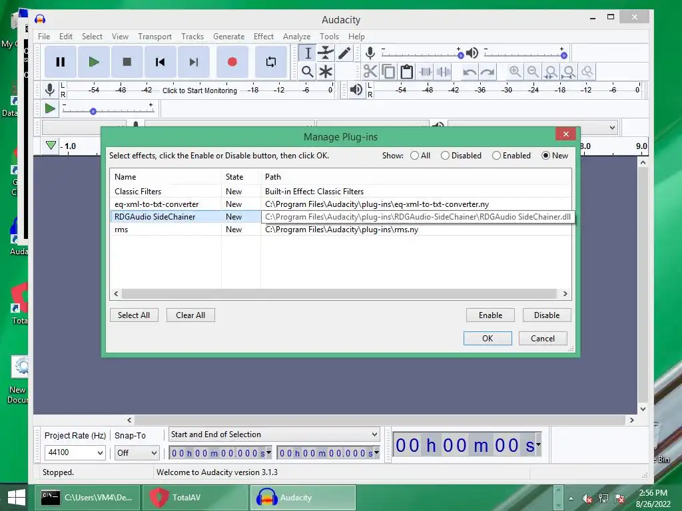This screenshot has width=682, height=511.
Task: Select the 'All' show filter radio
Action: (414, 156)
